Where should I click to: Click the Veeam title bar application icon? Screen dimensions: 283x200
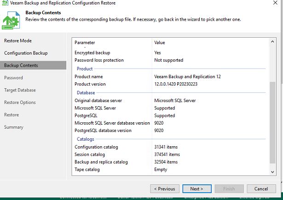pos(4,3)
